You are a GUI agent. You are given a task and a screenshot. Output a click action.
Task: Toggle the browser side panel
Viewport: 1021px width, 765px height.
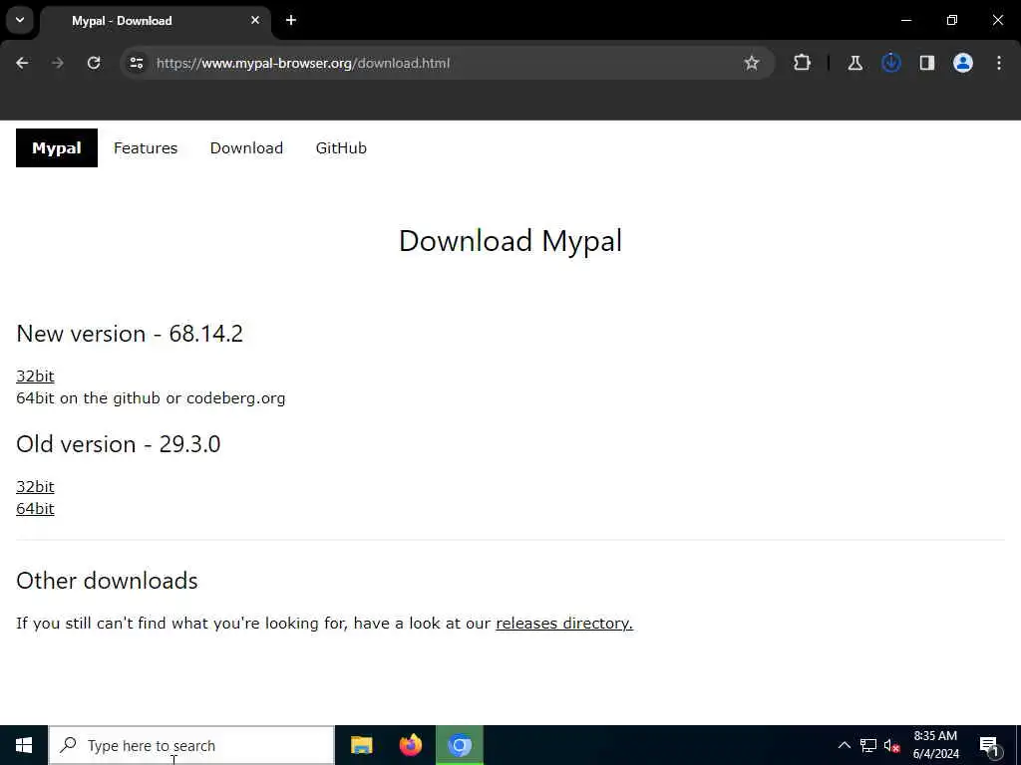tap(926, 63)
